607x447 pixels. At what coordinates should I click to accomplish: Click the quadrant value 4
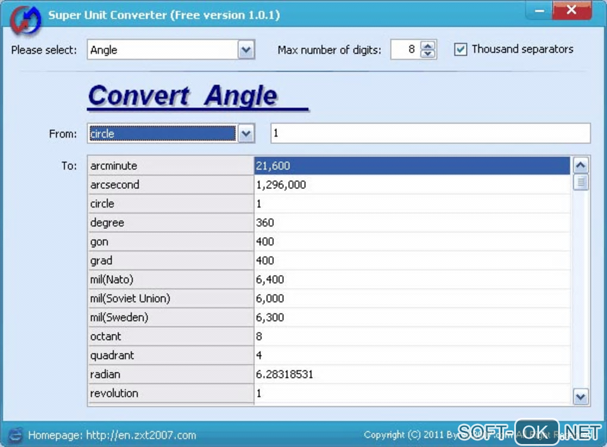pyautogui.click(x=412, y=355)
